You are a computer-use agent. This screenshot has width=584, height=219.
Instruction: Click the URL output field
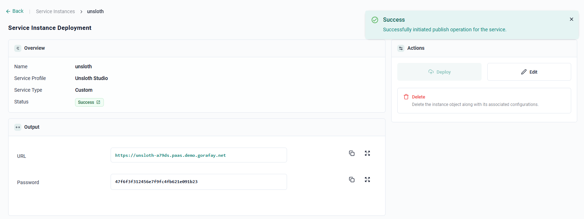point(199,155)
